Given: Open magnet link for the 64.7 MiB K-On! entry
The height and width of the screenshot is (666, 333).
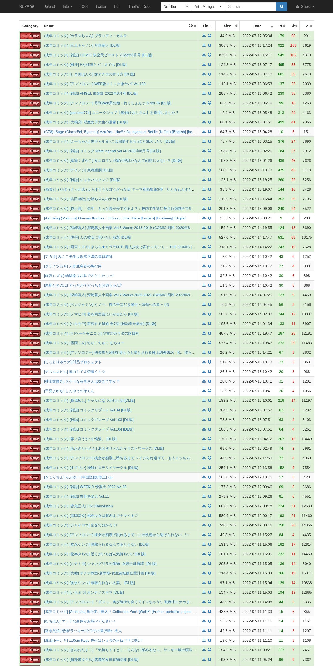Looking at the screenshot, I should pyautogui.click(x=210, y=132).
